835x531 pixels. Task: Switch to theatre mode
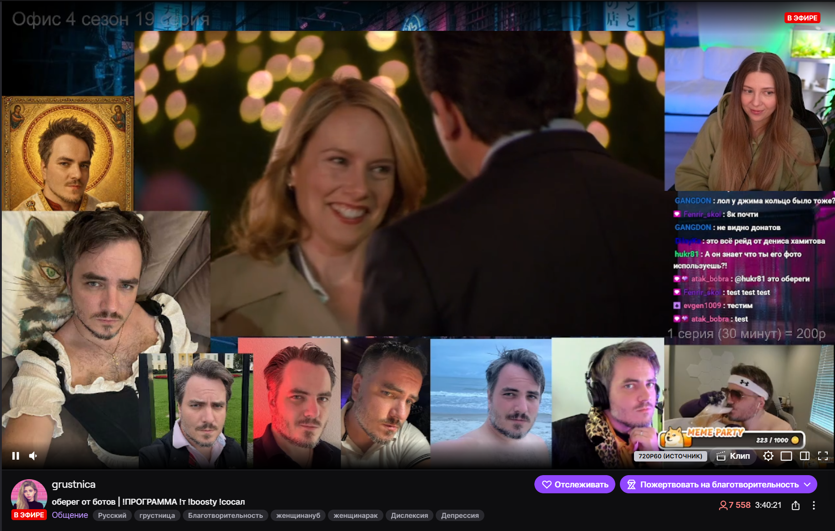(x=786, y=456)
